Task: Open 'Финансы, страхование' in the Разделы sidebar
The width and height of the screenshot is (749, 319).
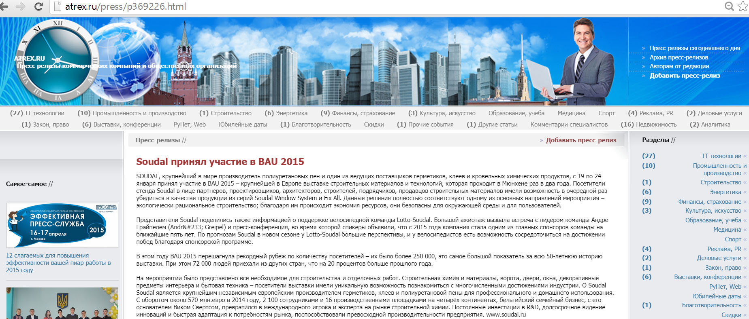Action: [x=710, y=202]
